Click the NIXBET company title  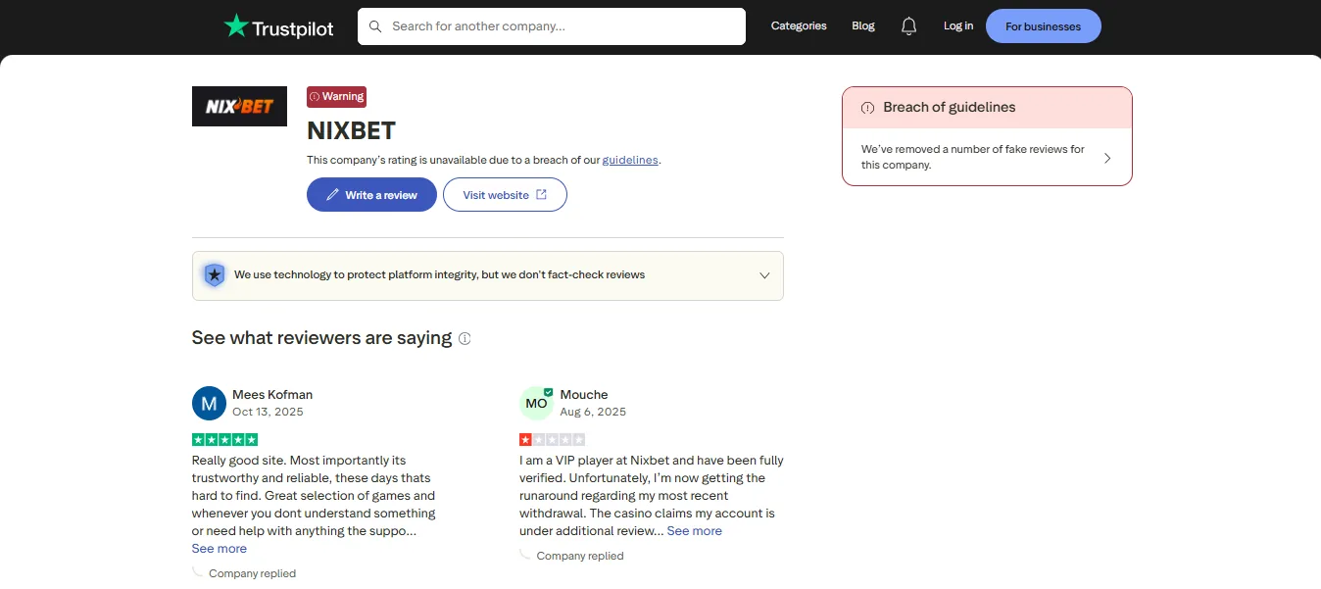pos(351,131)
